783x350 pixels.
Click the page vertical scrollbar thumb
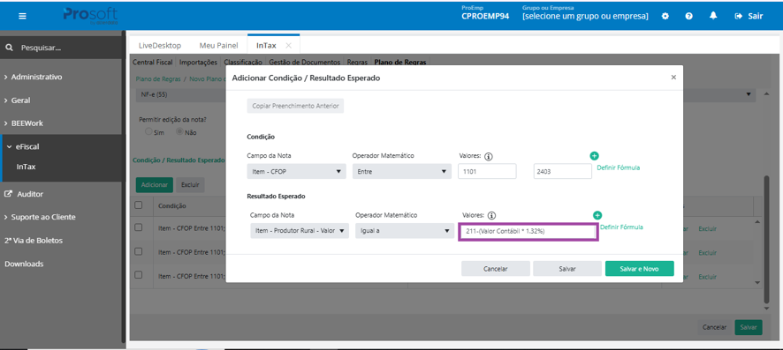(x=766, y=239)
